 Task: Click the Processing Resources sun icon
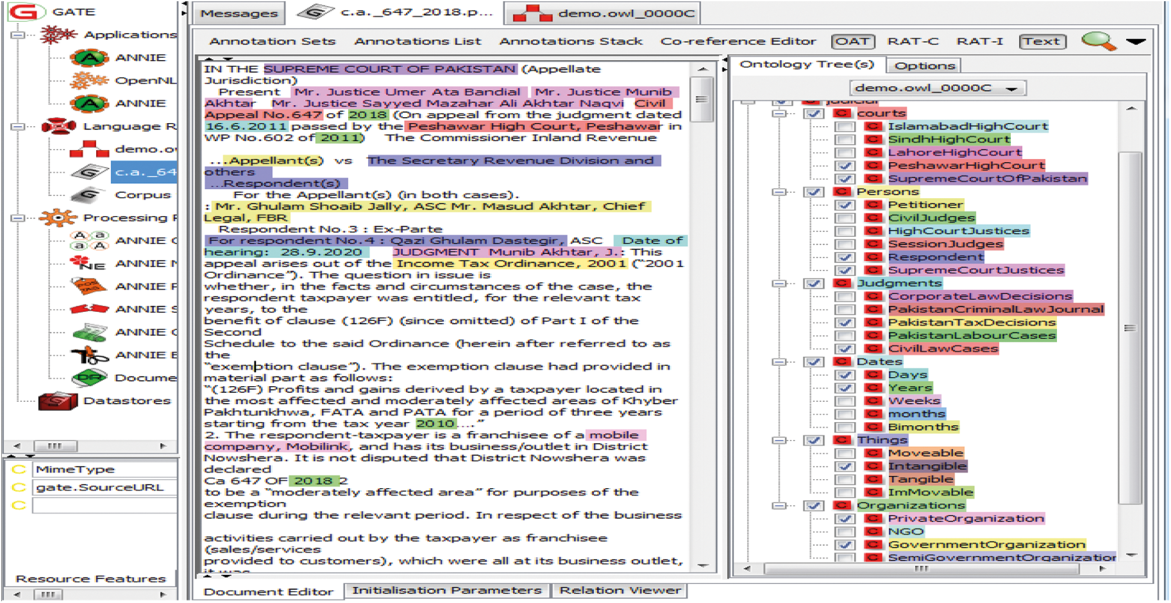(58, 217)
